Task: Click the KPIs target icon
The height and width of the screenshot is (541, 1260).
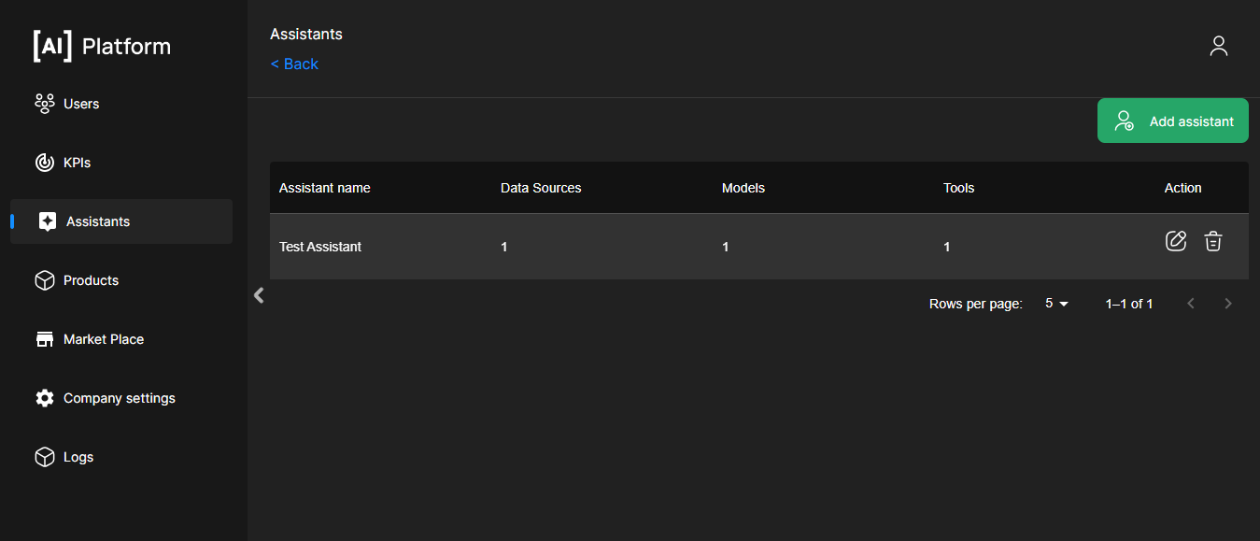Action: [44, 163]
